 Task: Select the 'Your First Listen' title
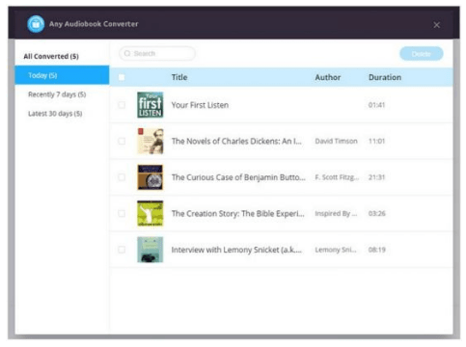(x=200, y=105)
